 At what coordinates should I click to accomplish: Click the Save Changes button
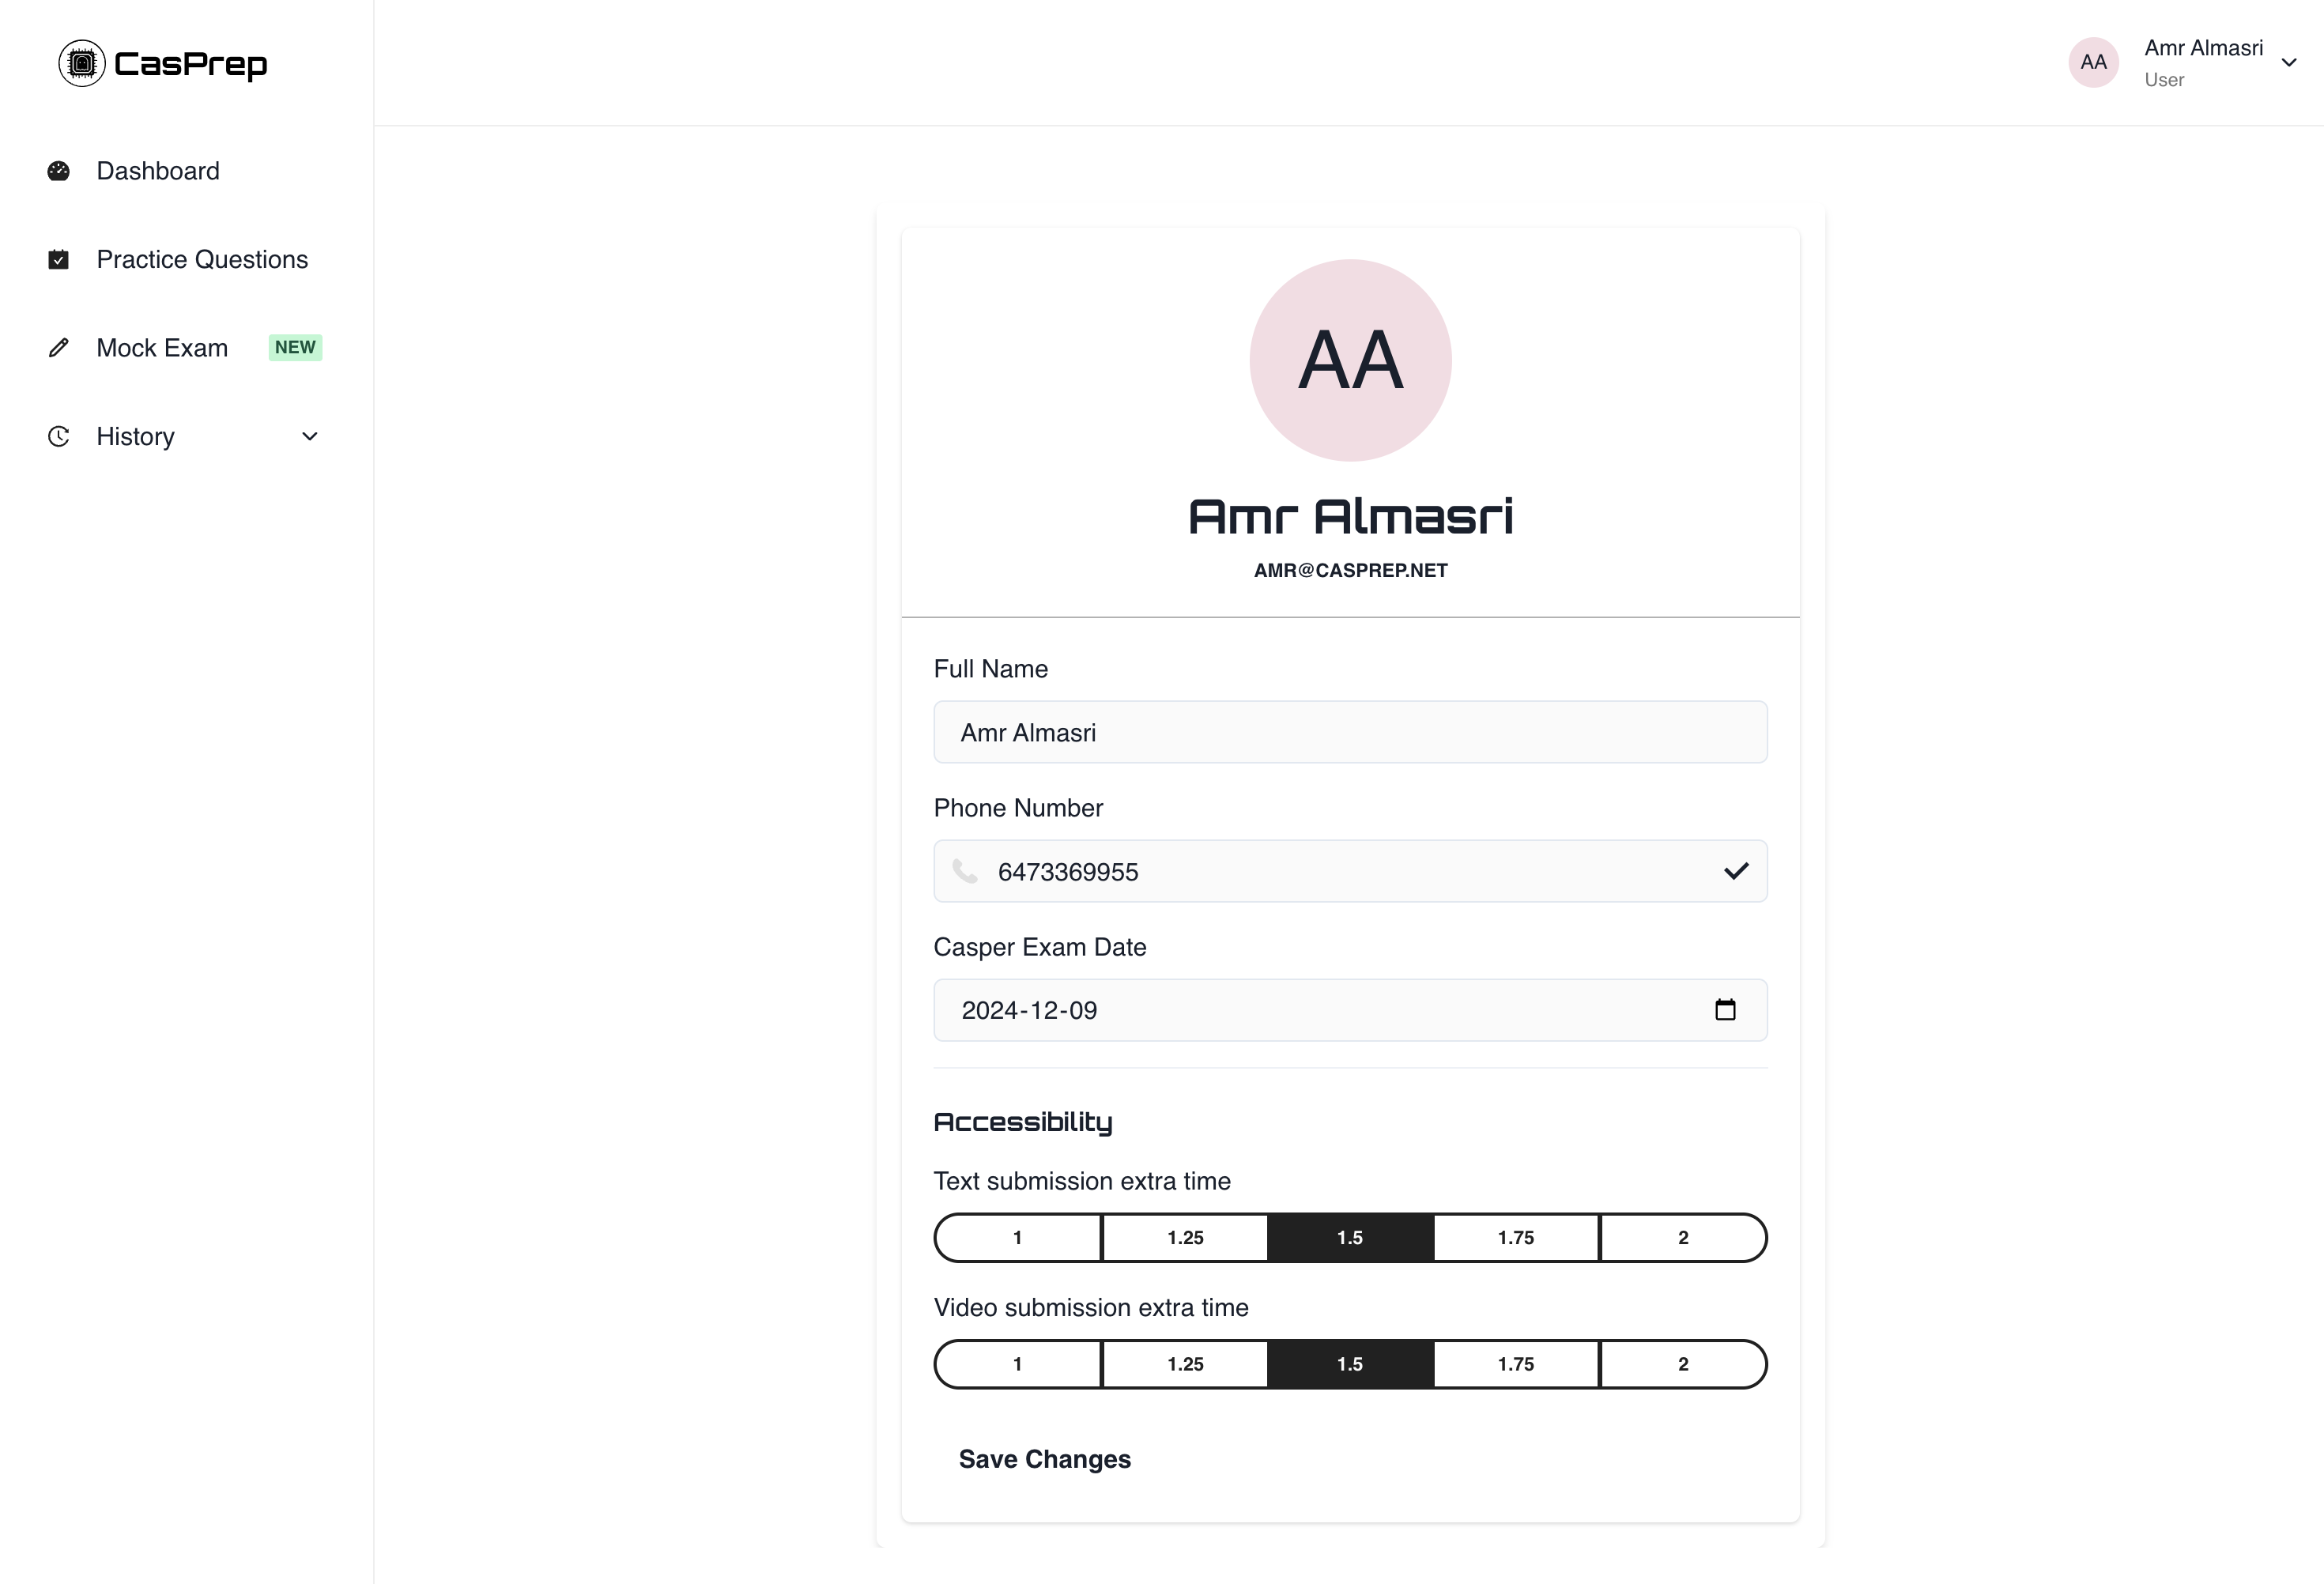click(x=1045, y=1459)
